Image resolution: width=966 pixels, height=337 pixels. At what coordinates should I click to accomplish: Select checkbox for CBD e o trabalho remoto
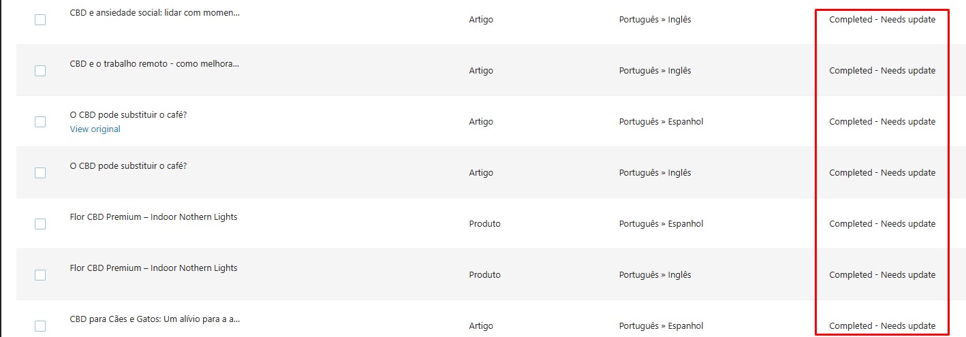click(x=40, y=71)
